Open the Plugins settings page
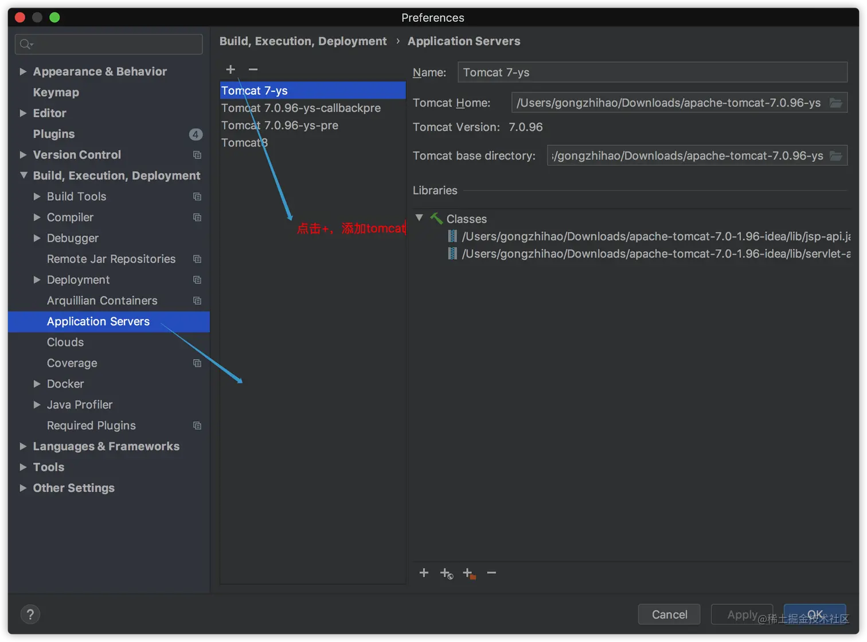The width and height of the screenshot is (867, 642). [x=54, y=134]
